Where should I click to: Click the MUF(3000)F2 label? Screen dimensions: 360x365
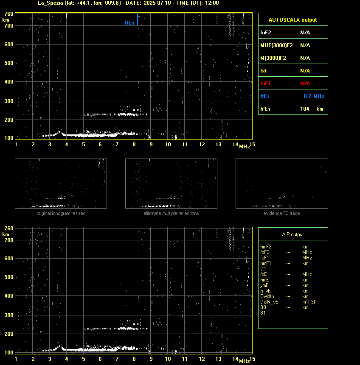[276, 45]
